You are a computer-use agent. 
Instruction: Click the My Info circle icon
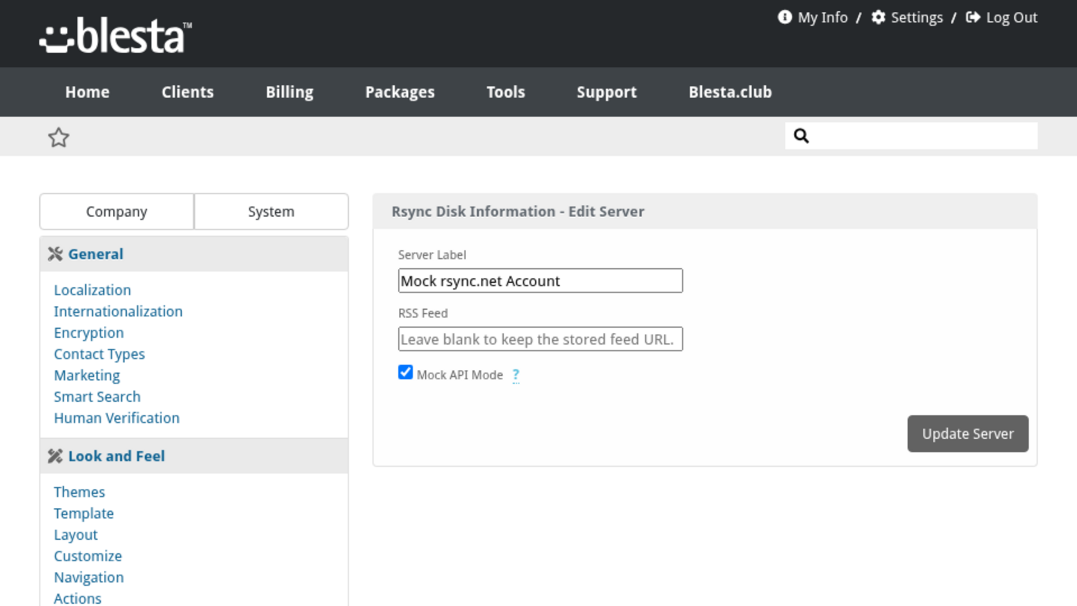784,17
